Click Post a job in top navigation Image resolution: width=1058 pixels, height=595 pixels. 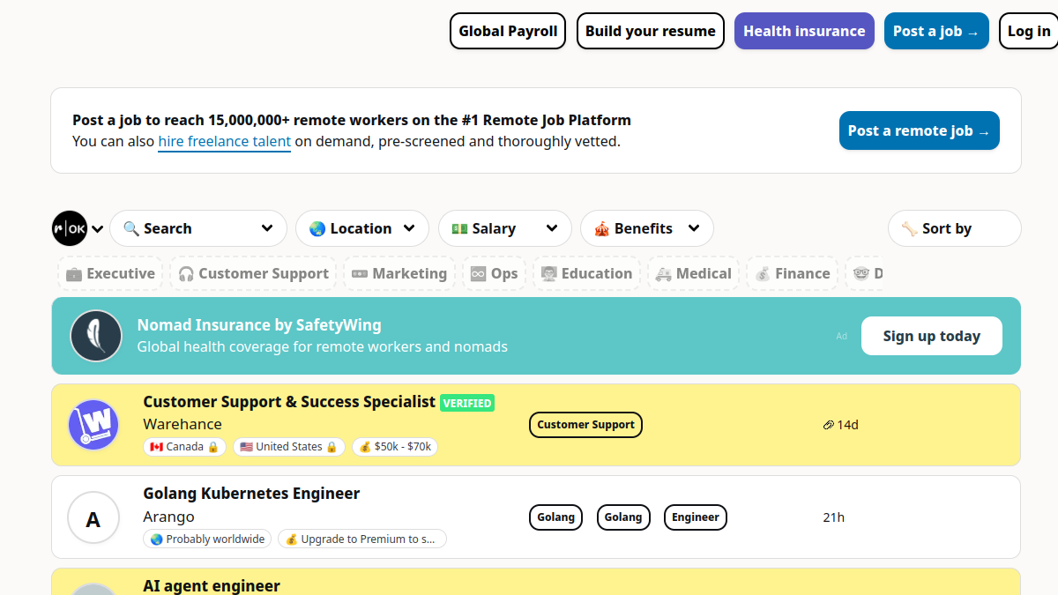point(936,31)
